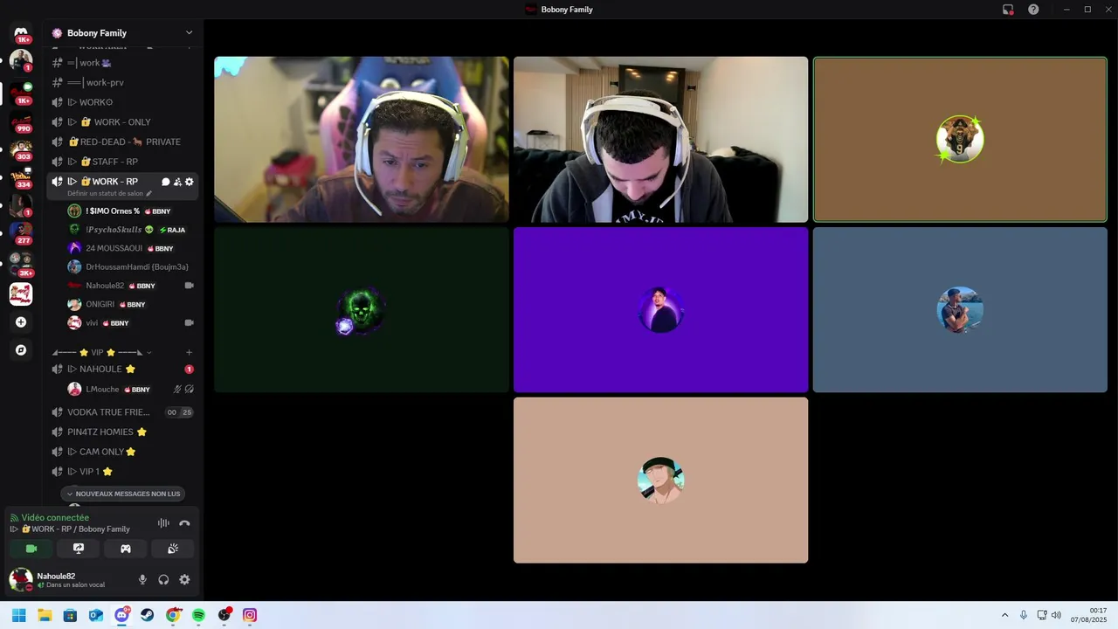Open the work text channel
Image resolution: width=1118 pixels, height=629 pixels.
[x=123, y=63]
